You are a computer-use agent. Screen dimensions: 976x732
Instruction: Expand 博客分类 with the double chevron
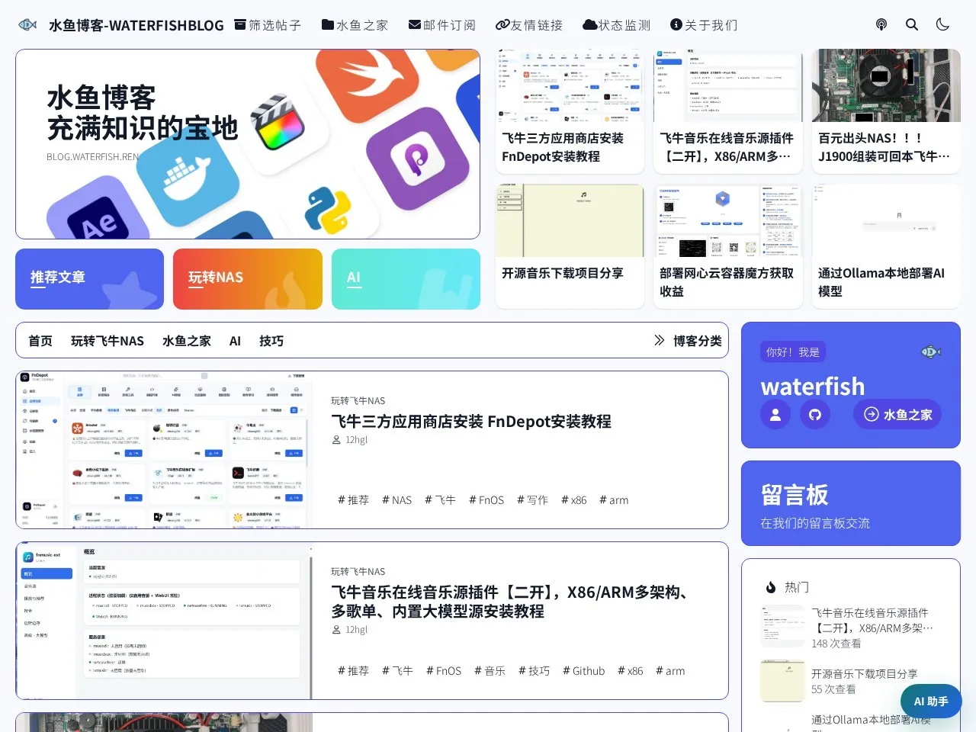(x=660, y=340)
